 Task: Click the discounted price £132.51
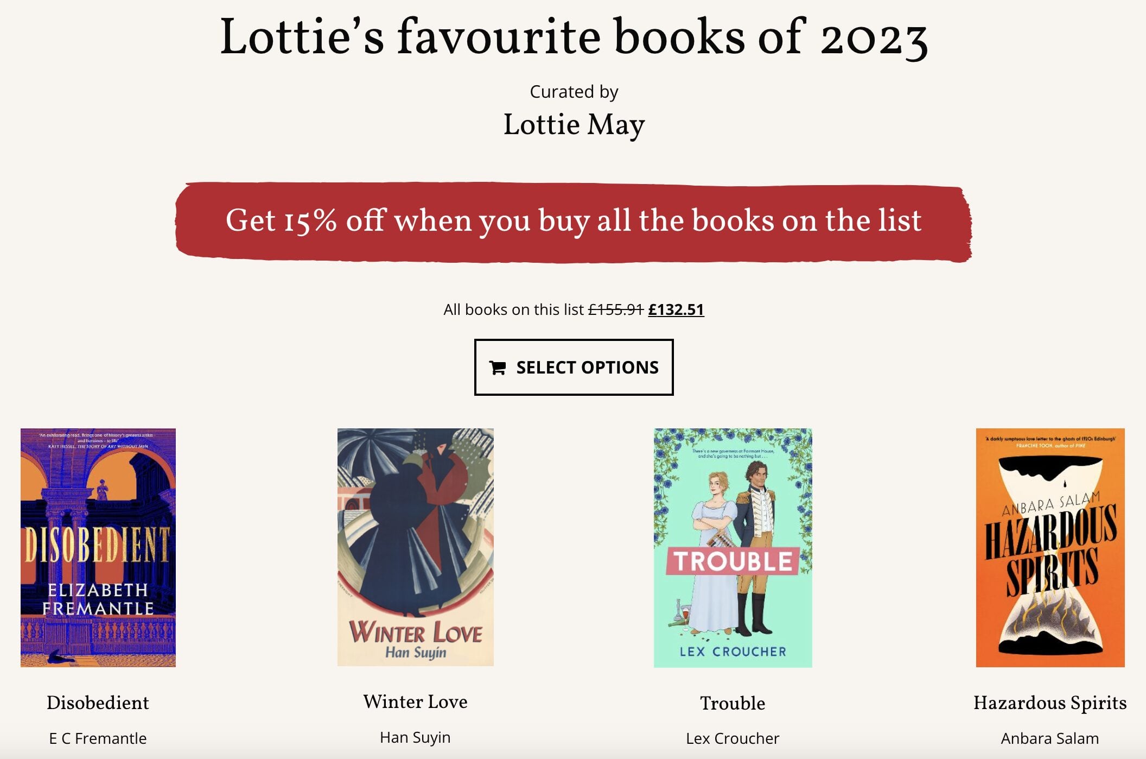[x=676, y=309]
